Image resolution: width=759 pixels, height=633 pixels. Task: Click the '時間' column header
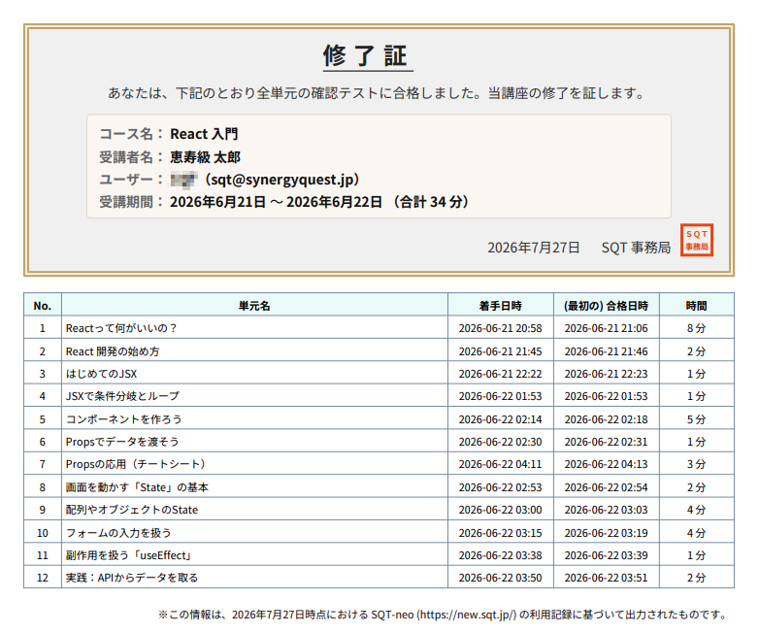click(696, 306)
